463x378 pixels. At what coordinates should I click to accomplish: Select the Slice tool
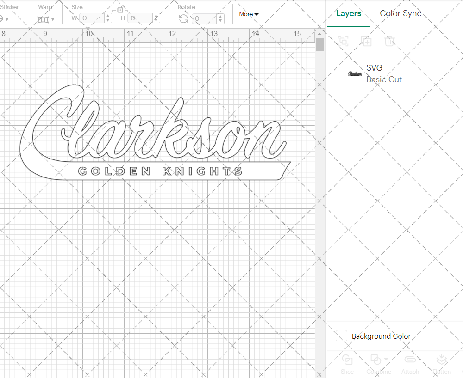[x=347, y=365]
